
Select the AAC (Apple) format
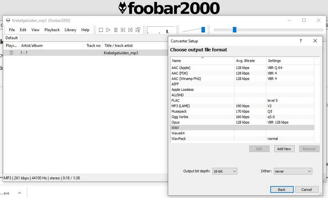[242, 68]
